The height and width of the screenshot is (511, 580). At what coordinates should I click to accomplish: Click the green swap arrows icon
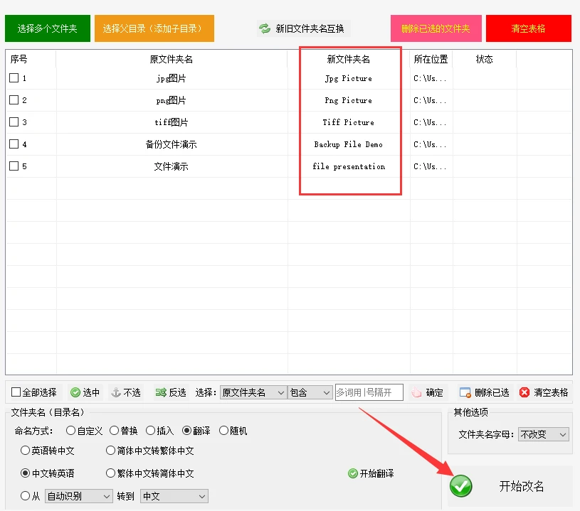click(265, 28)
